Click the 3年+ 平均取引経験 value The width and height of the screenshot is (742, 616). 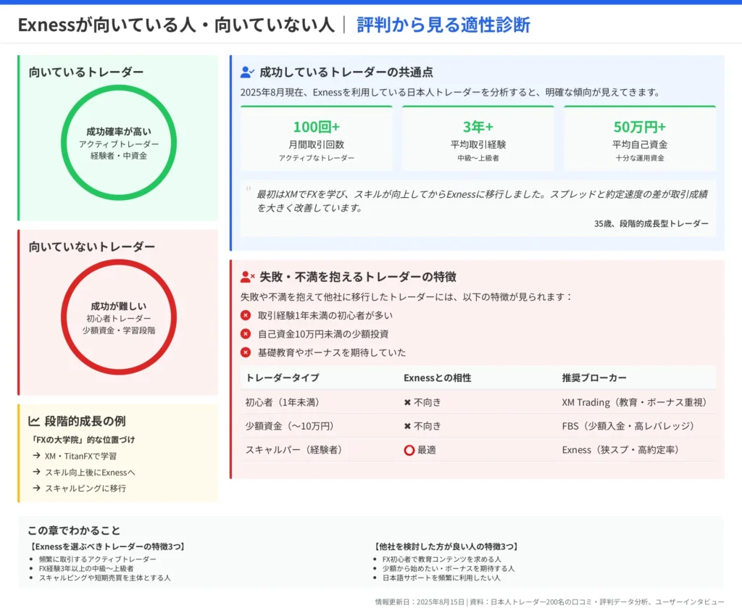coord(478,127)
